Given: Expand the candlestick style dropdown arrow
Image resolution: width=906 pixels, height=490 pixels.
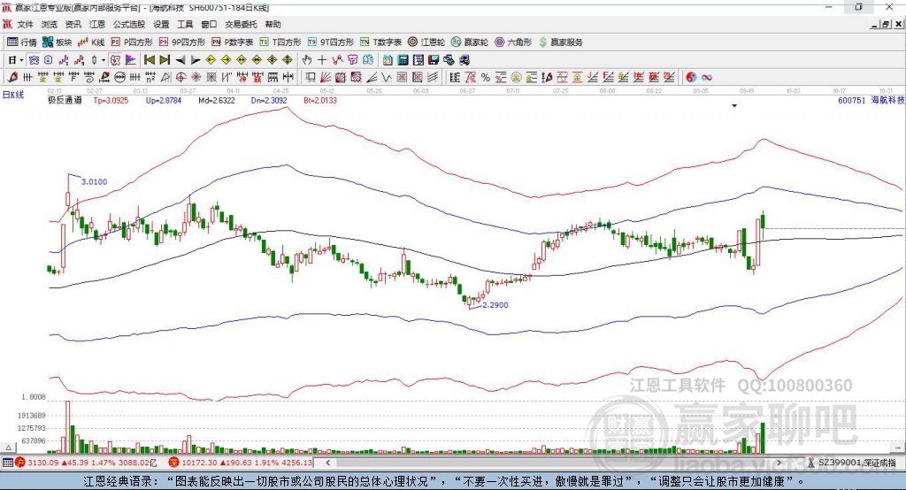Looking at the screenshot, I should (104, 60).
